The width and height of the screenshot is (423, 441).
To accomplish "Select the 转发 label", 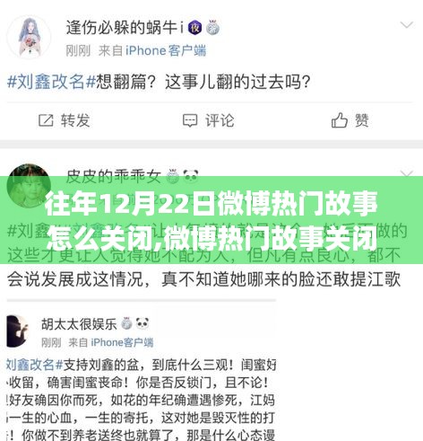I will (x=75, y=120).
